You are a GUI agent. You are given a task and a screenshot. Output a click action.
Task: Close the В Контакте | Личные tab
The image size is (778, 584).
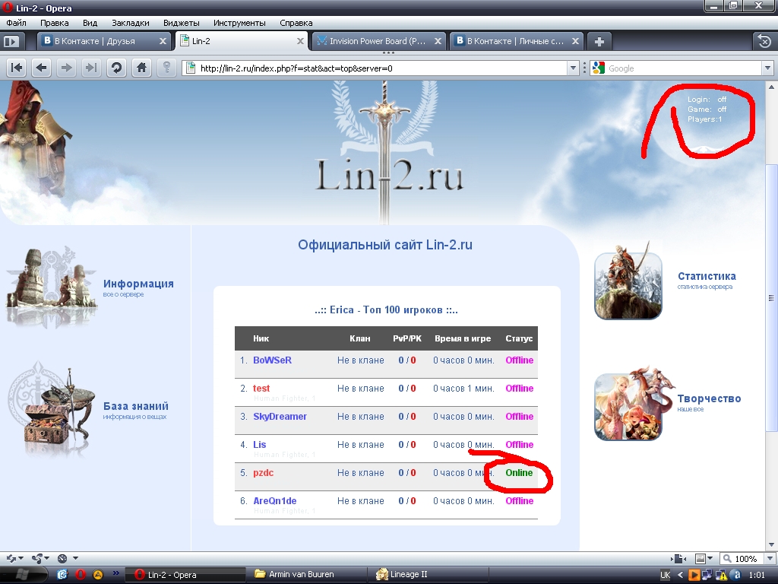point(575,41)
